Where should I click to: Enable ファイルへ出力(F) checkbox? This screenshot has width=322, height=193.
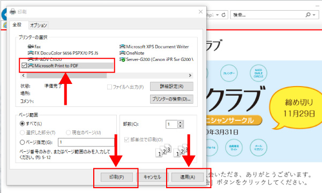point(109,87)
